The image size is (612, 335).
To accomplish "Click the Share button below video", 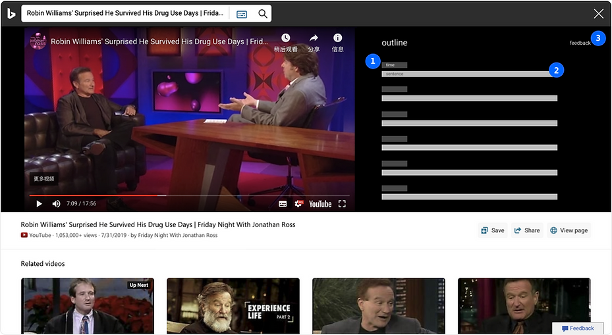I will [x=527, y=230].
